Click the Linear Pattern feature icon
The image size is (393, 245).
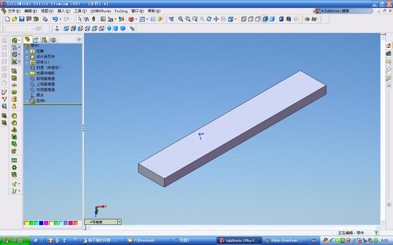(14, 160)
